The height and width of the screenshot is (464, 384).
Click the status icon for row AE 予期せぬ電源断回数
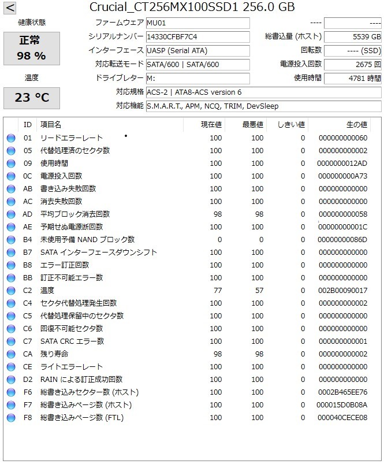pos(11,227)
